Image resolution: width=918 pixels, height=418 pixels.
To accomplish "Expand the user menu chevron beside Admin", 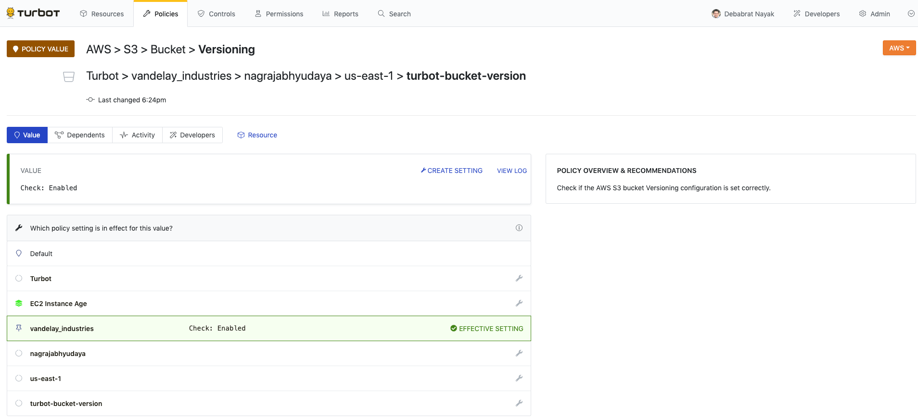I will [x=911, y=13].
